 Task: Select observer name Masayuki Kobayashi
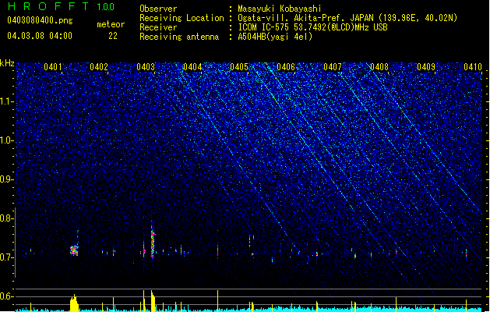click(280, 9)
